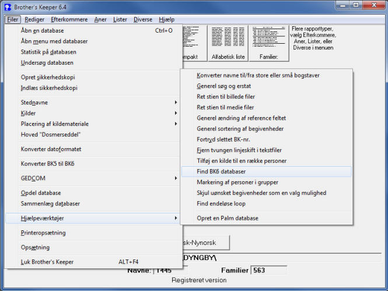Open Opsætning from Filer menu
The height and width of the screenshot is (291, 388).
point(93,247)
